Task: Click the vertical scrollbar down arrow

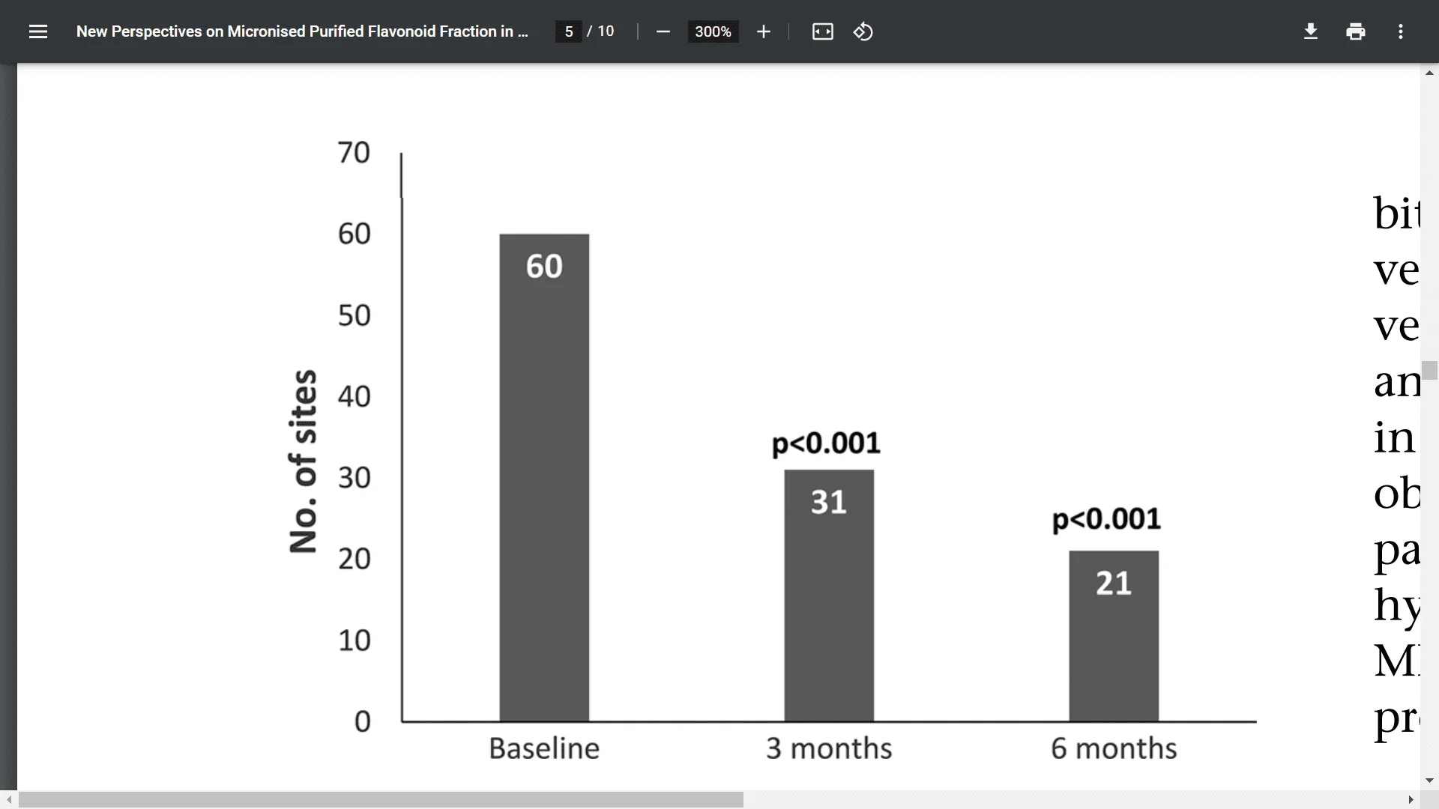Action: [x=1429, y=781]
